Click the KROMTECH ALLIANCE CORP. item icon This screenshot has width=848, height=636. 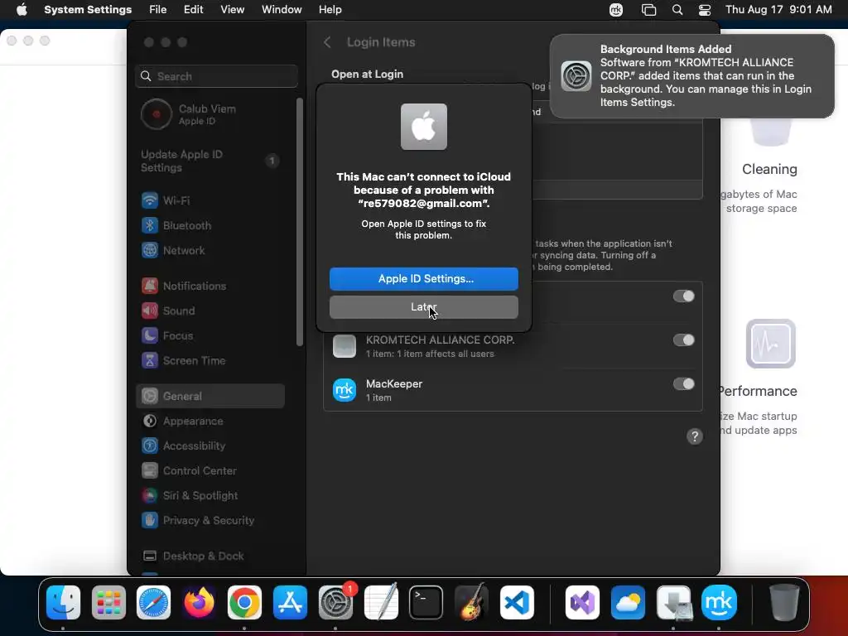point(344,346)
